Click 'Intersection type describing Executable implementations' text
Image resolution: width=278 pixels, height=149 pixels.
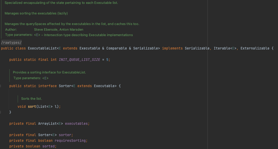click(x=88, y=35)
